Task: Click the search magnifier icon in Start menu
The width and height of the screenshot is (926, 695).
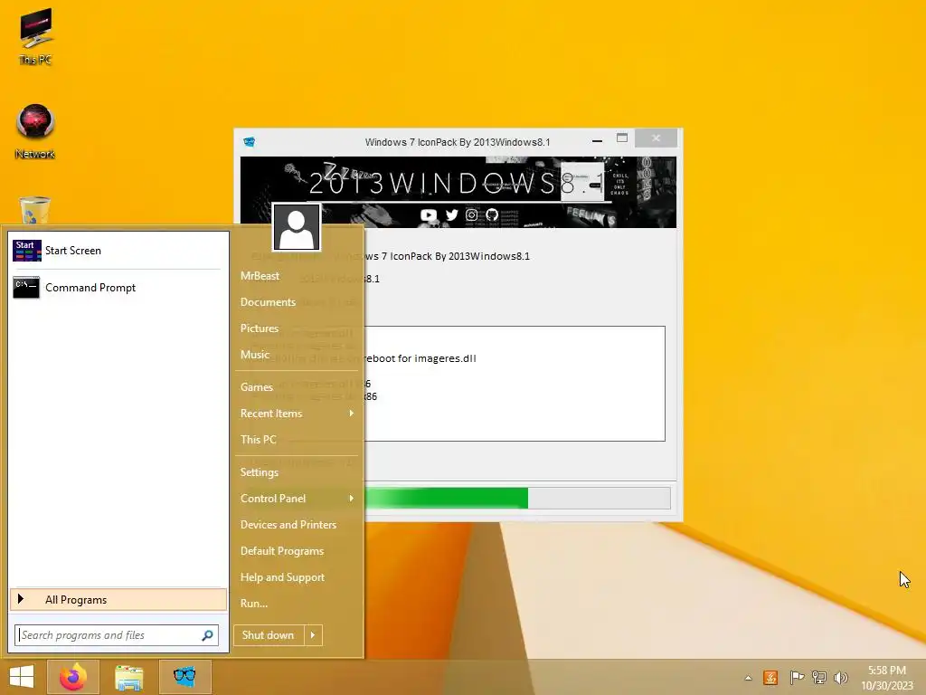Action: tap(207, 635)
